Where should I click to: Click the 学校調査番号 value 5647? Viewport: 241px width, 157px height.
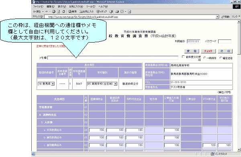point(79,84)
